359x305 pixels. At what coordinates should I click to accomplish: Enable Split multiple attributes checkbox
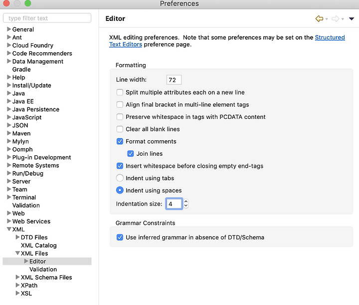[x=120, y=93]
